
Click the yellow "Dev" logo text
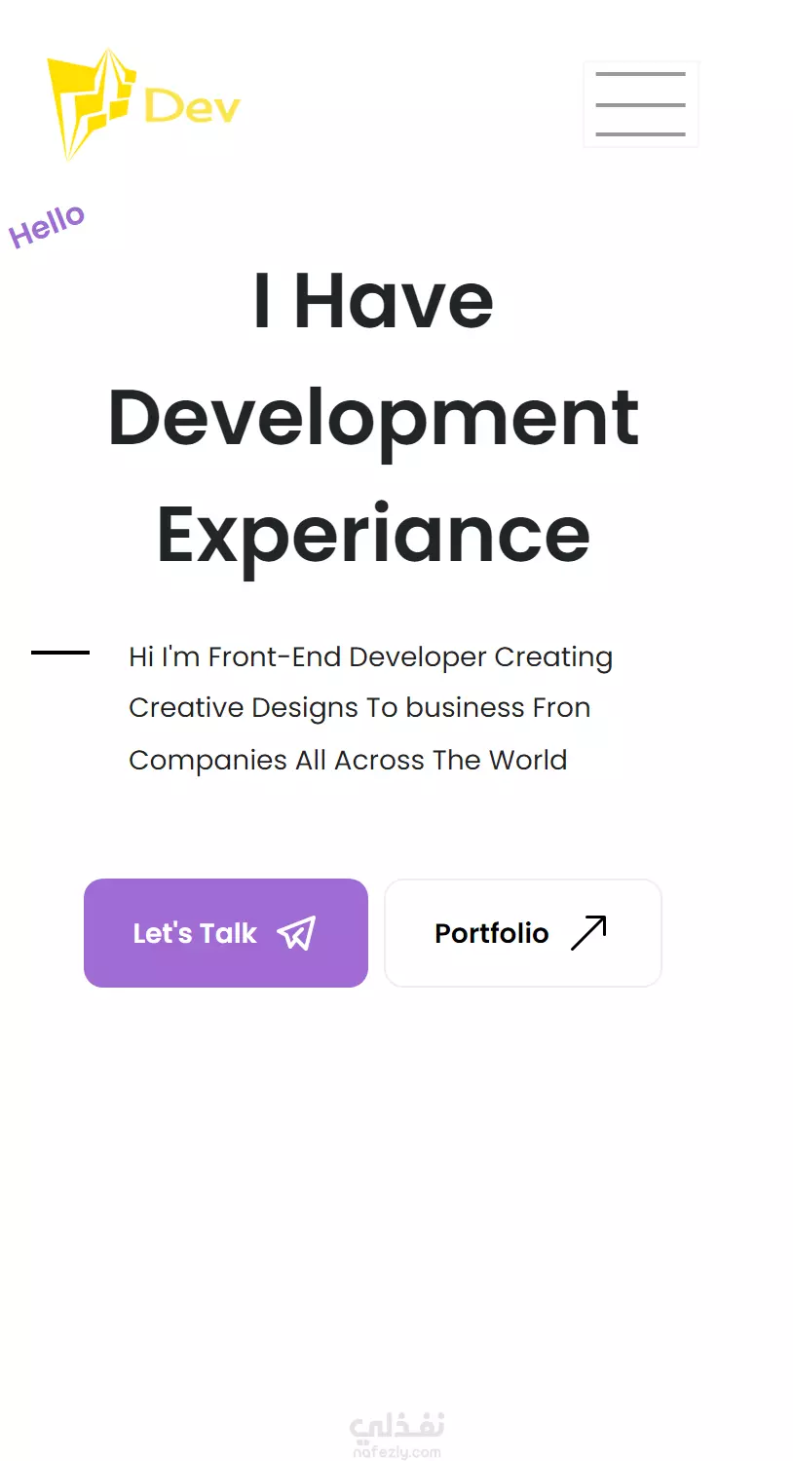tap(192, 105)
